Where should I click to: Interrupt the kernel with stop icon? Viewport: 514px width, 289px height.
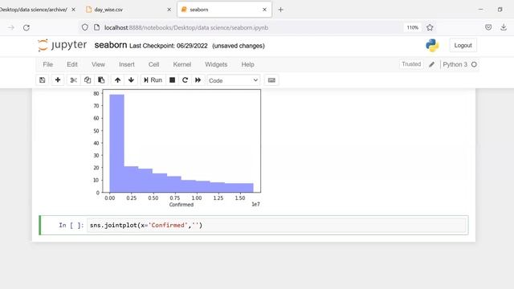pyautogui.click(x=172, y=80)
